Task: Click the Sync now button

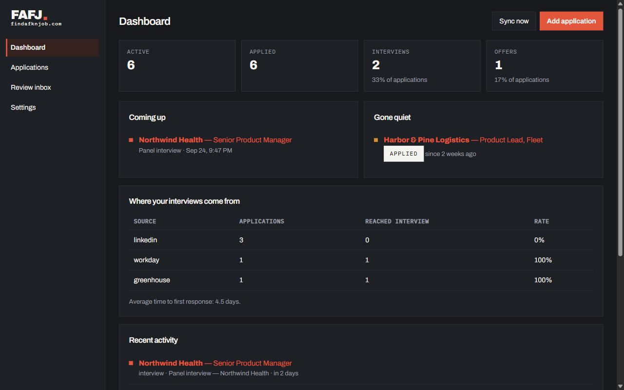Action: (x=514, y=21)
